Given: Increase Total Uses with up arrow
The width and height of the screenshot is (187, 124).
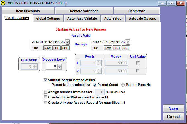Looking at the screenshot, I should (x=35, y=65).
